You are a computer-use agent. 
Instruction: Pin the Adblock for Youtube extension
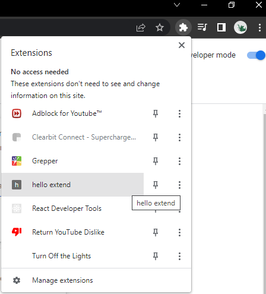(156, 113)
